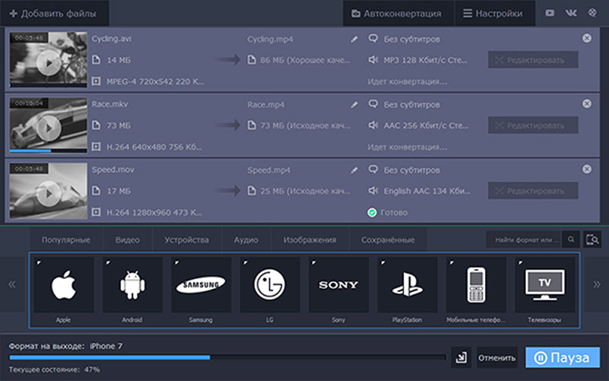Click the YouTube icon in top bar
Viewport: 609px width, 381px height.
tap(550, 14)
